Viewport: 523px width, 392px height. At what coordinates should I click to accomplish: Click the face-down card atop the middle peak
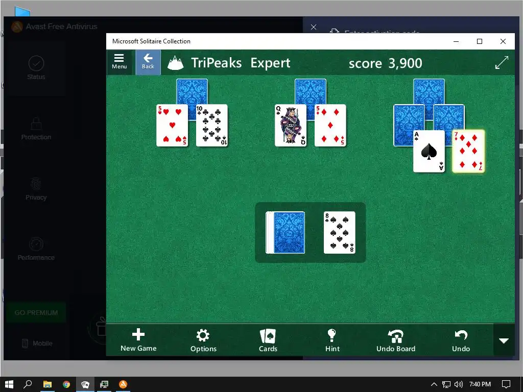click(311, 91)
